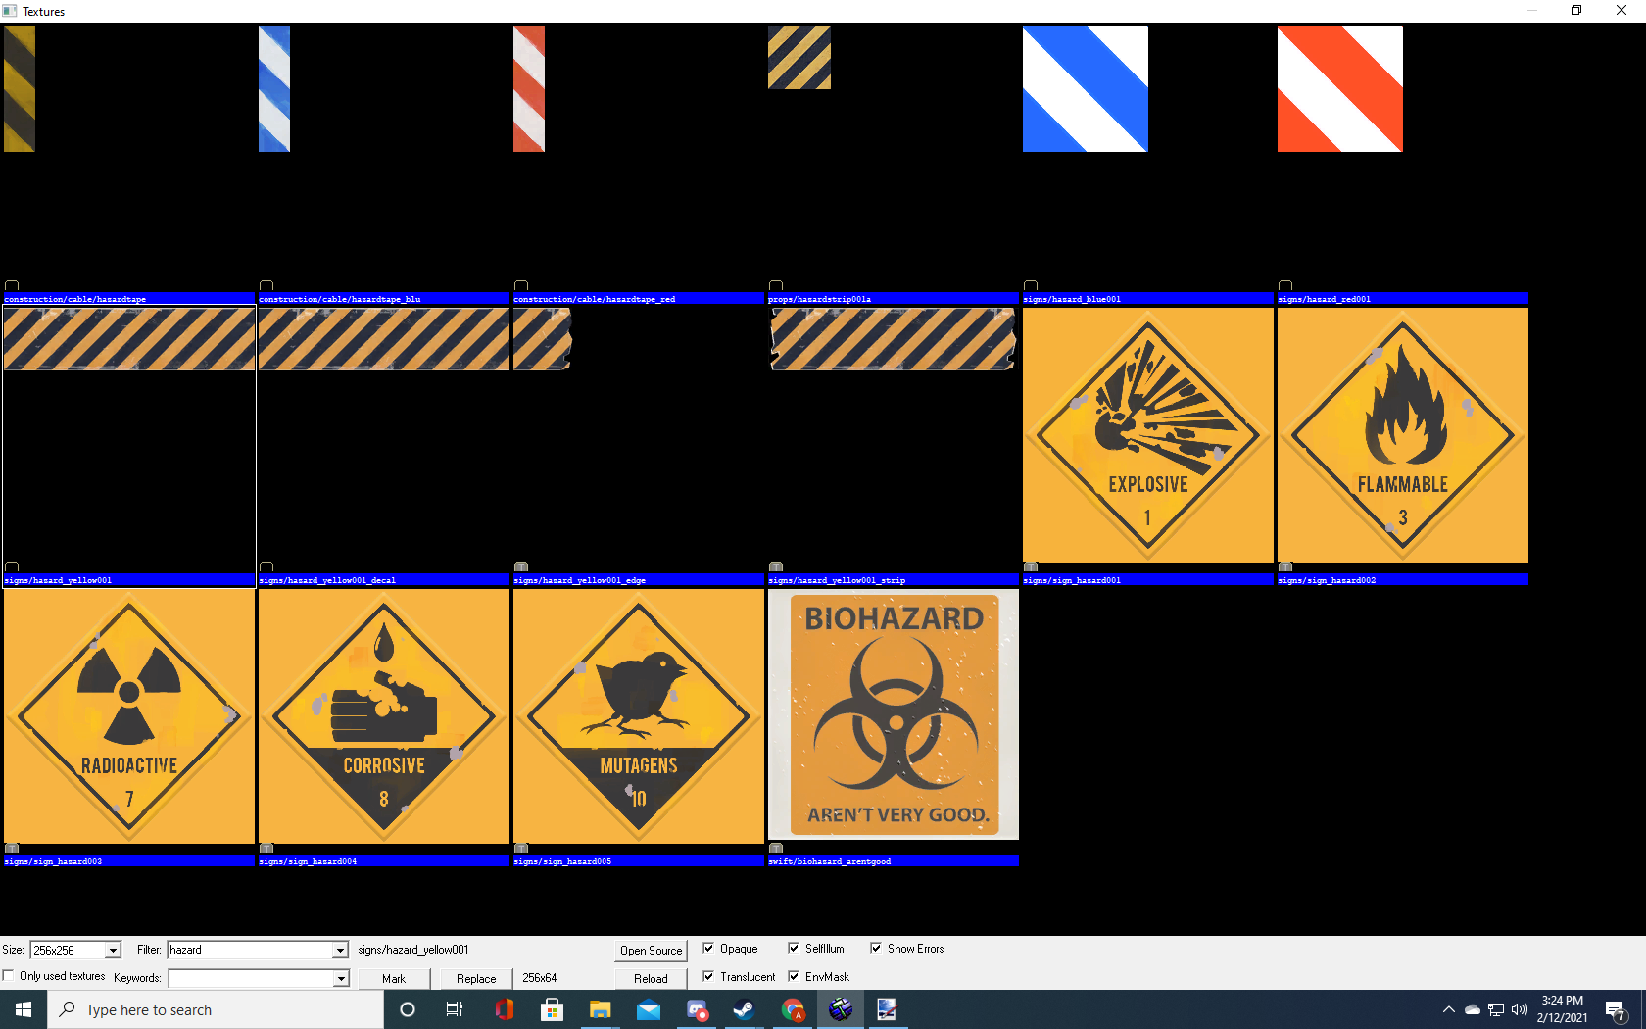The width and height of the screenshot is (1646, 1029).
Task: Expand the texture Size dropdown
Action: (x=113, y=950)
